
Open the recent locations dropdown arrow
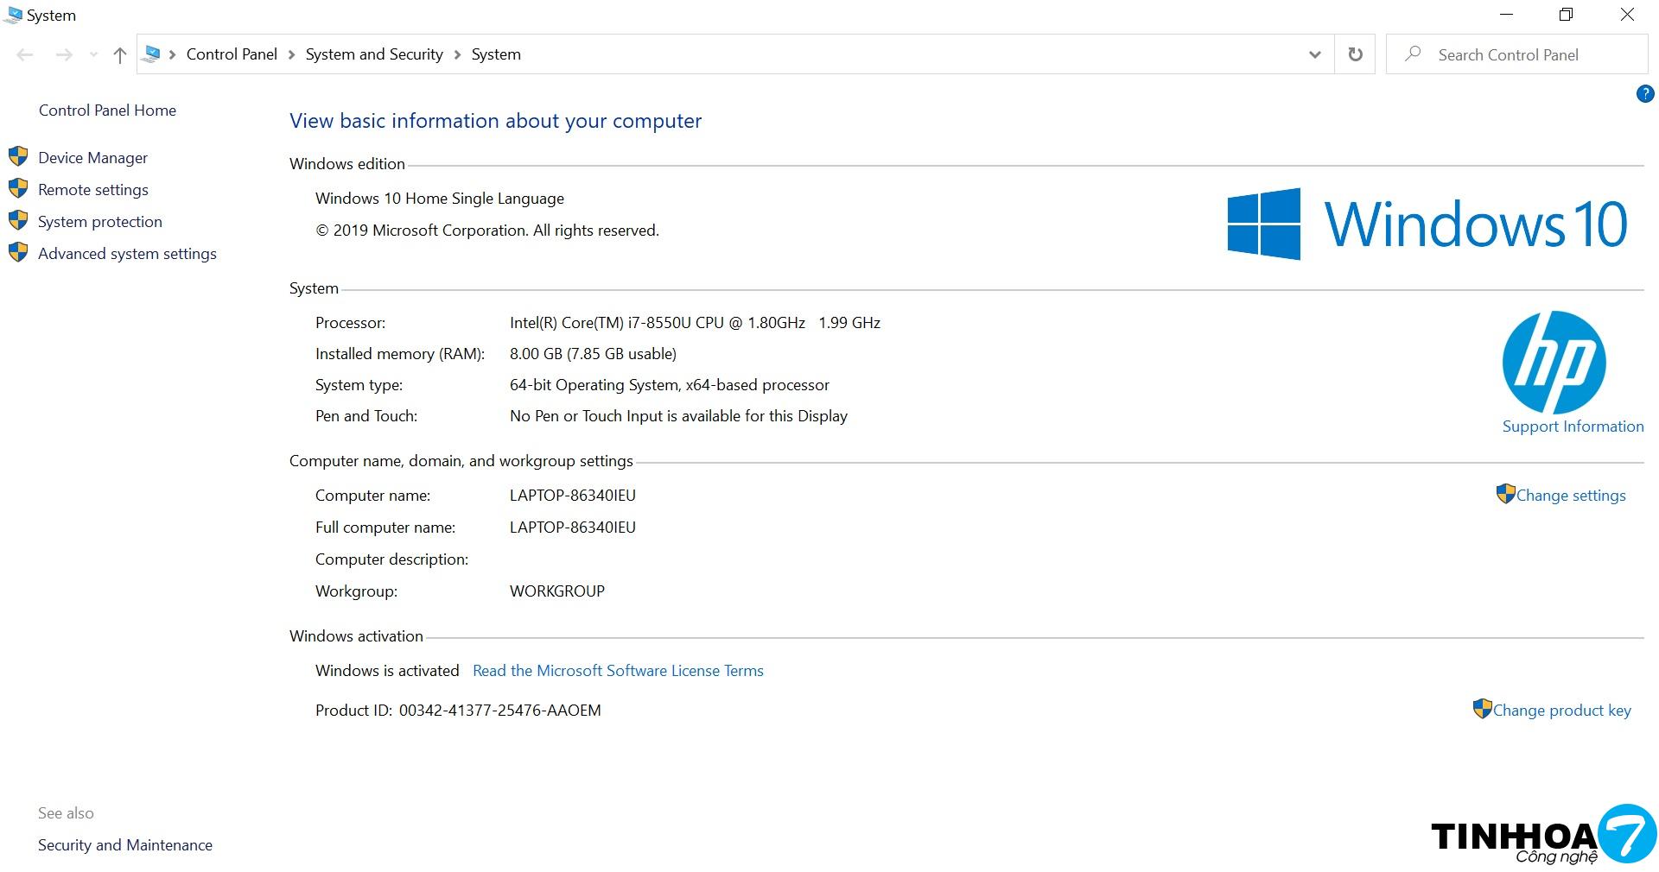(93, 55)
